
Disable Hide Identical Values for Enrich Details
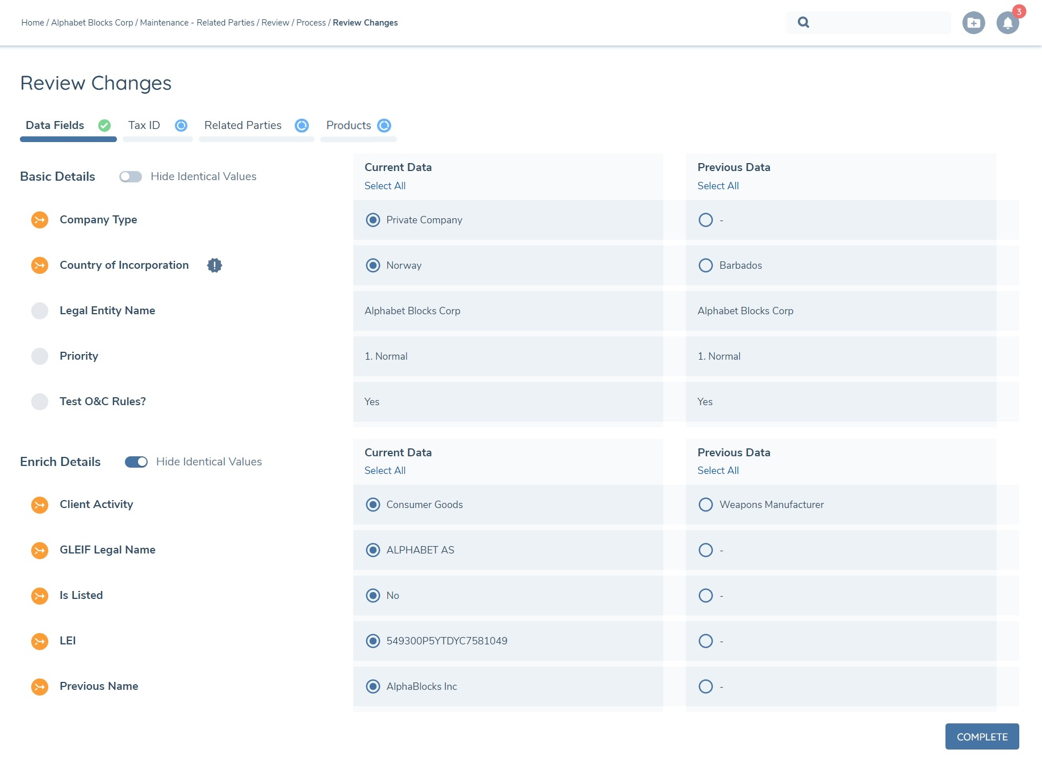click(x=136, y=462)
